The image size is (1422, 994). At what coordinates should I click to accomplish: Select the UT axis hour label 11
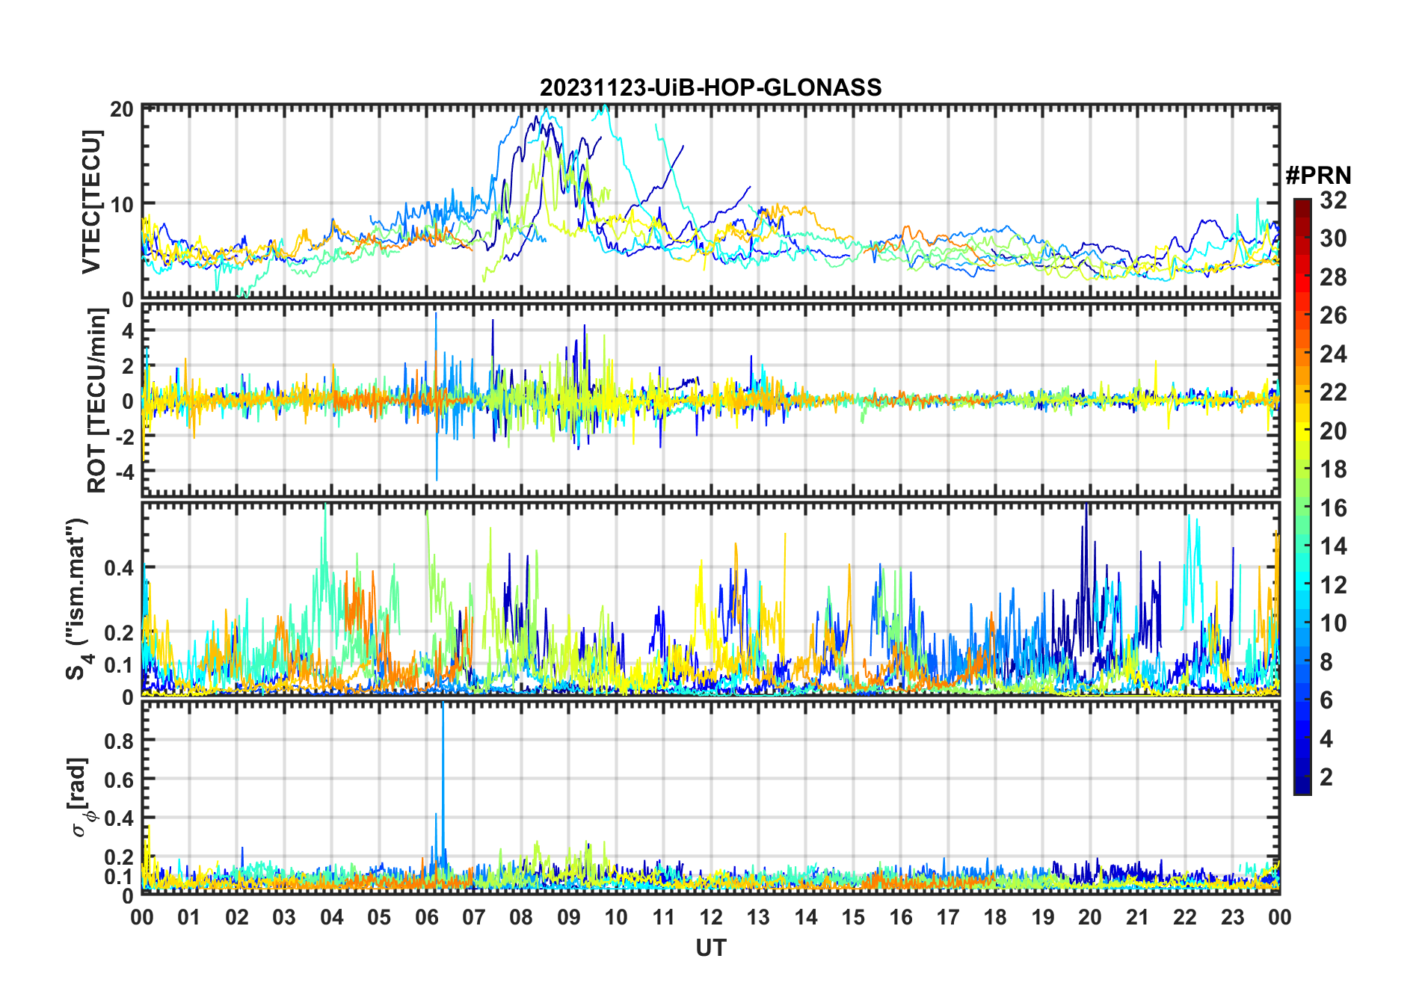663,917
